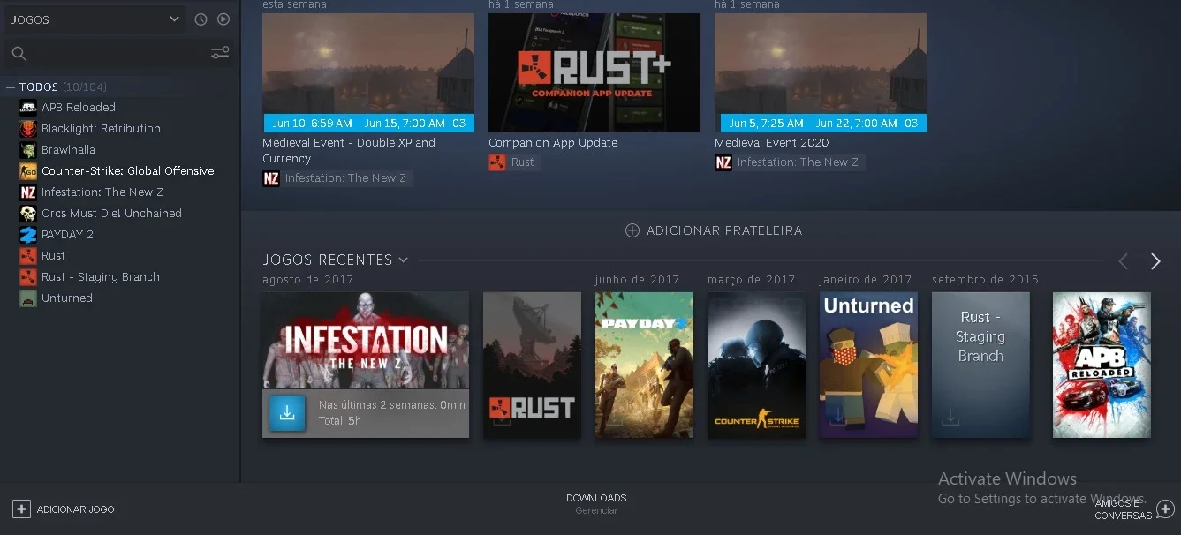Click download button on Infestation card

coord(287,413)
